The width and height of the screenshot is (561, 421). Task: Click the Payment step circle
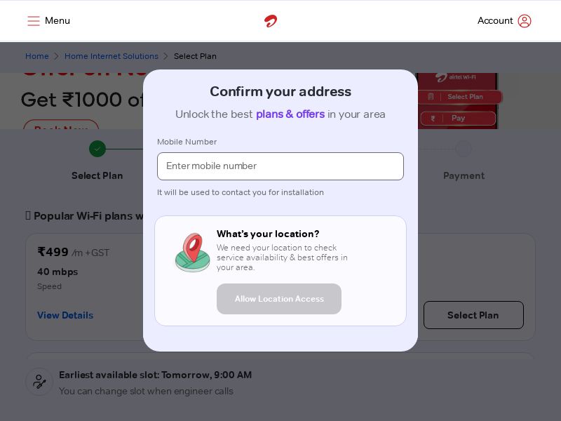click(x=464, y=149)
